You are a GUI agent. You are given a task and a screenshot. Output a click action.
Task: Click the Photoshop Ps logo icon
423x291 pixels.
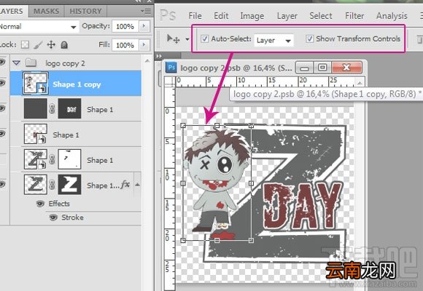[x=168, y=15]
